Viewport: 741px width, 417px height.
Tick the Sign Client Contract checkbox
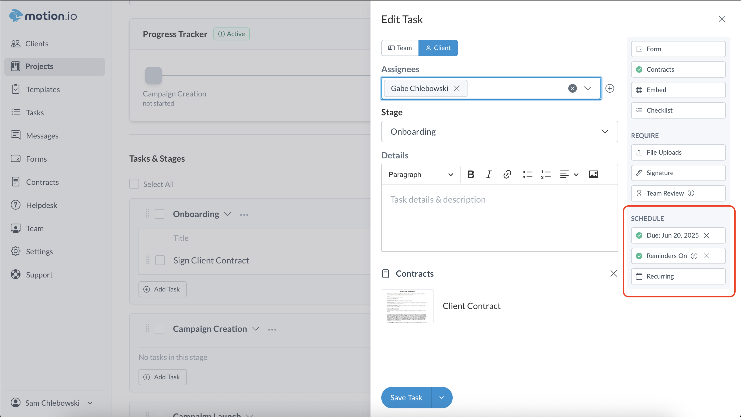(x=160, y=260)
